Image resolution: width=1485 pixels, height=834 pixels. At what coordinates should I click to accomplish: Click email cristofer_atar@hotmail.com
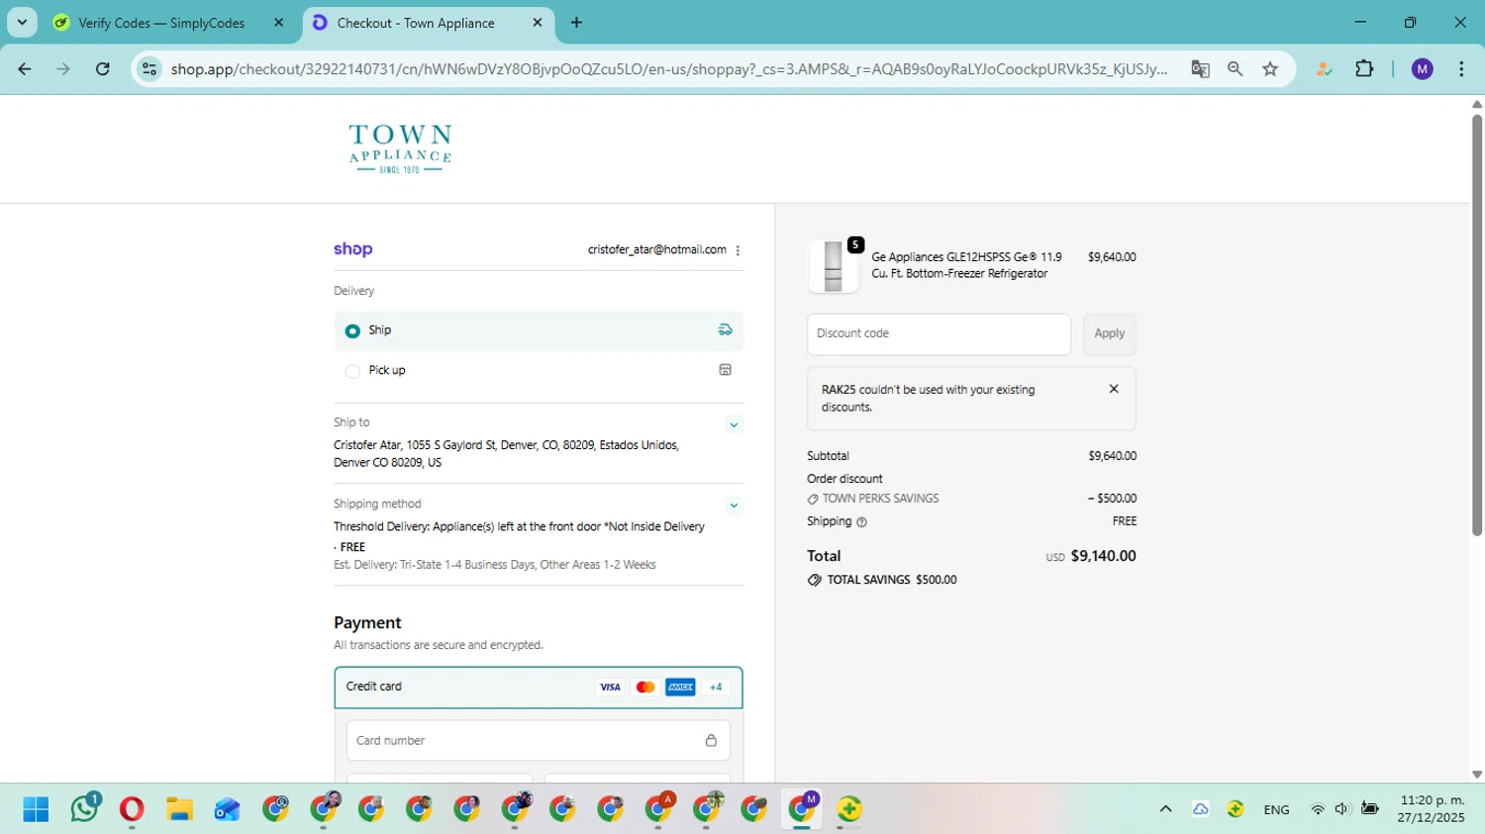(656, 250)
